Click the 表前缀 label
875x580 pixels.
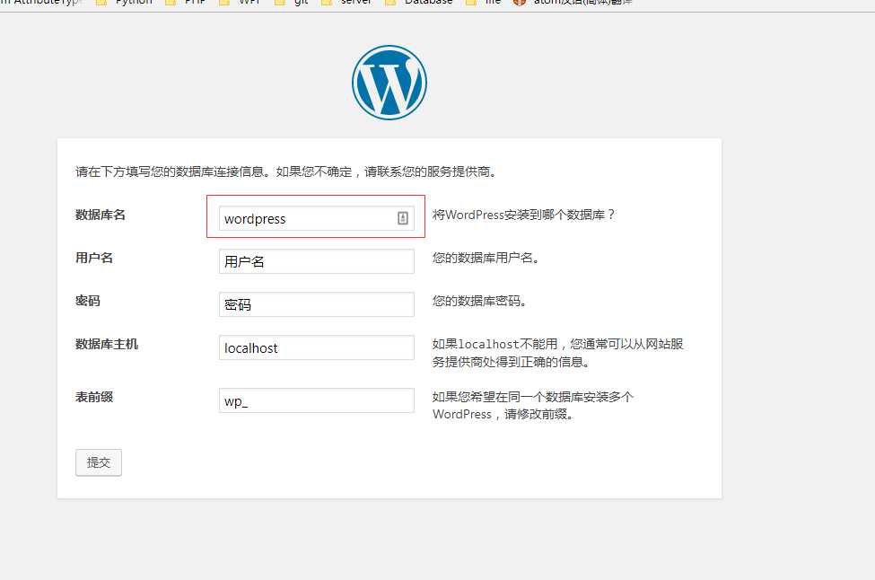tap(94, 397)
